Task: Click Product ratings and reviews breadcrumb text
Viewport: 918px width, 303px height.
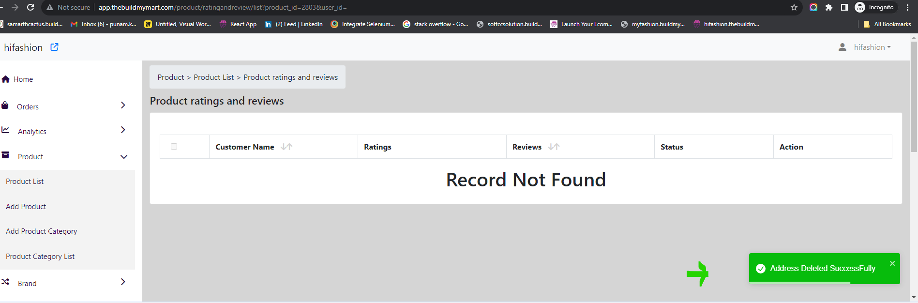Action: [x=291, y=77]
